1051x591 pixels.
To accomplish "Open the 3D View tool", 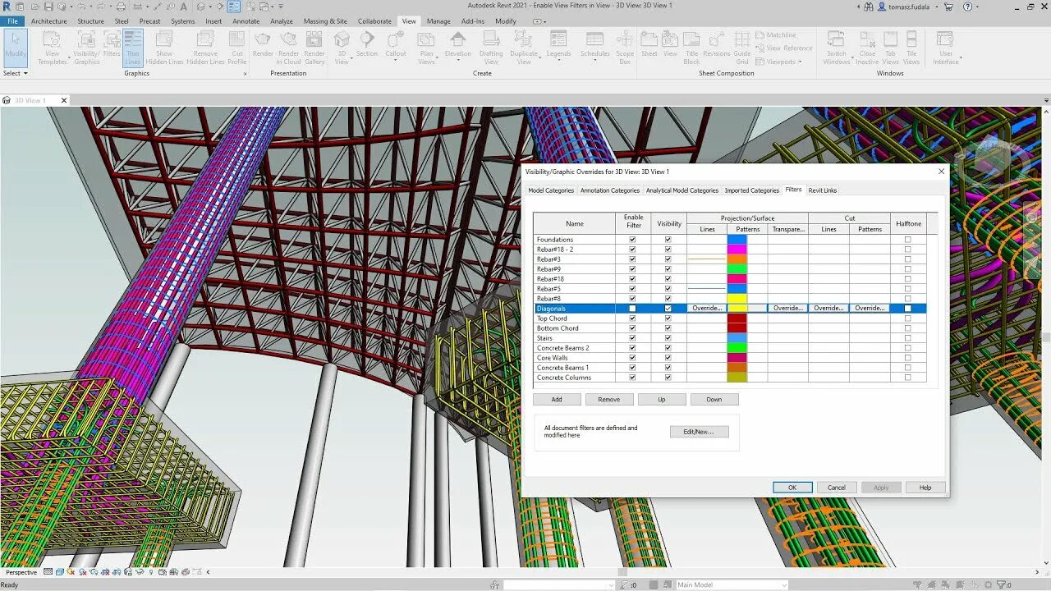I will (342, 48).
